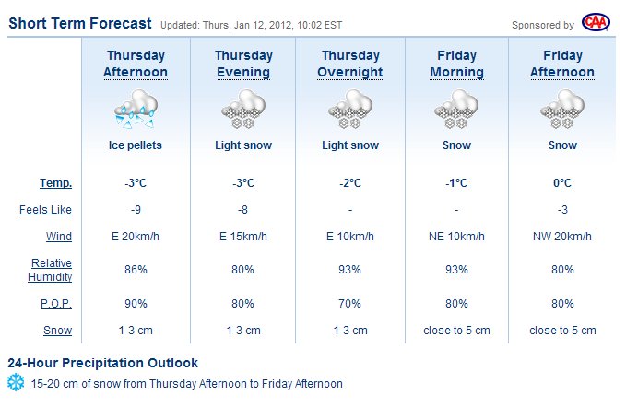Open the Temp. row label link

click(x=56, y=183)
